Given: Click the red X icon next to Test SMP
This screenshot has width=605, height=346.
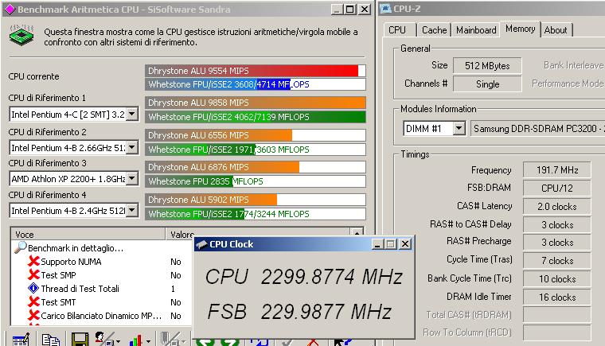Looking at the screenshot, I should [33, 275].
